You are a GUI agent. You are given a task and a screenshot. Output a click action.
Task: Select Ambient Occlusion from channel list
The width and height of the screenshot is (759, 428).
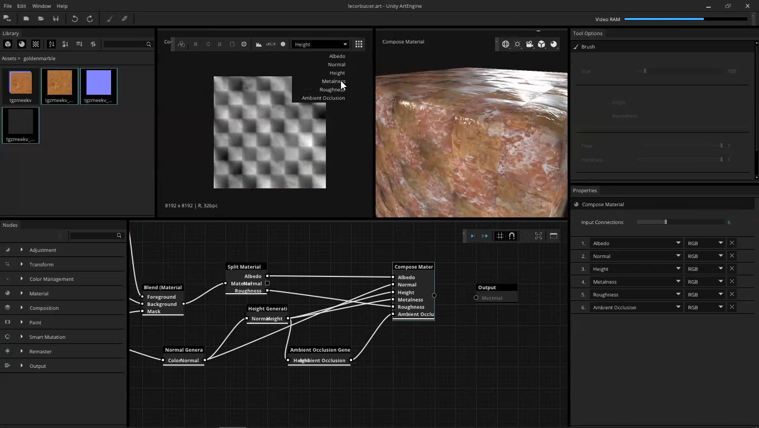323,98
